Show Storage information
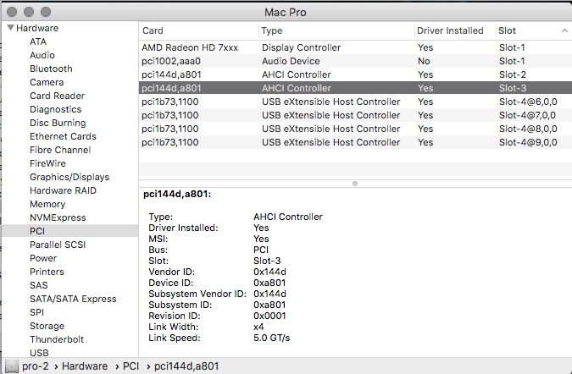This screenshot has width=572, height=374. click(47, 326)
